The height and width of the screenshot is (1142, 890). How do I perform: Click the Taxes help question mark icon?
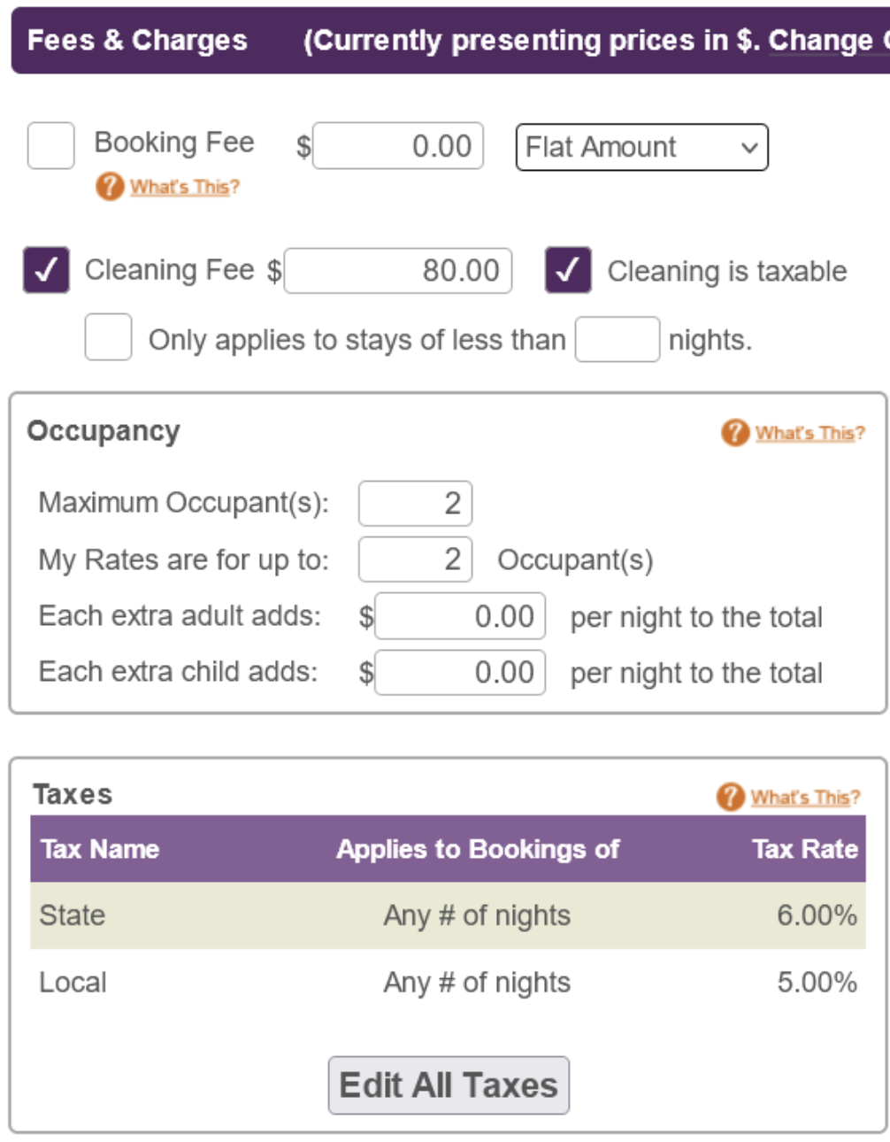[731, 797]
